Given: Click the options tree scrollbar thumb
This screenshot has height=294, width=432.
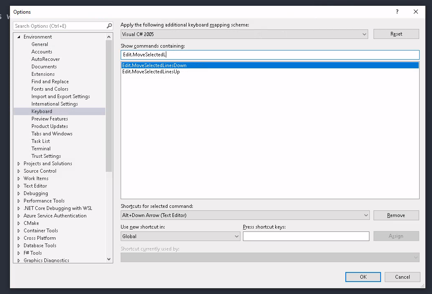Looking at the screenshot, I should pos(109,106).
